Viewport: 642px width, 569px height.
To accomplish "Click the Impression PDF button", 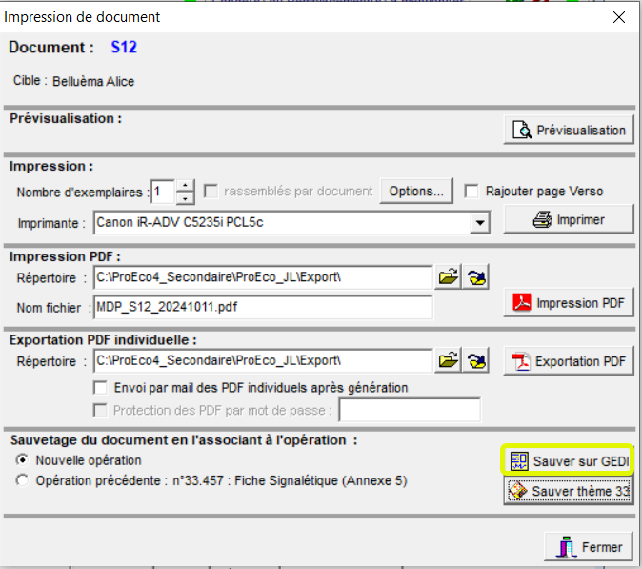I will click(569, 303).
